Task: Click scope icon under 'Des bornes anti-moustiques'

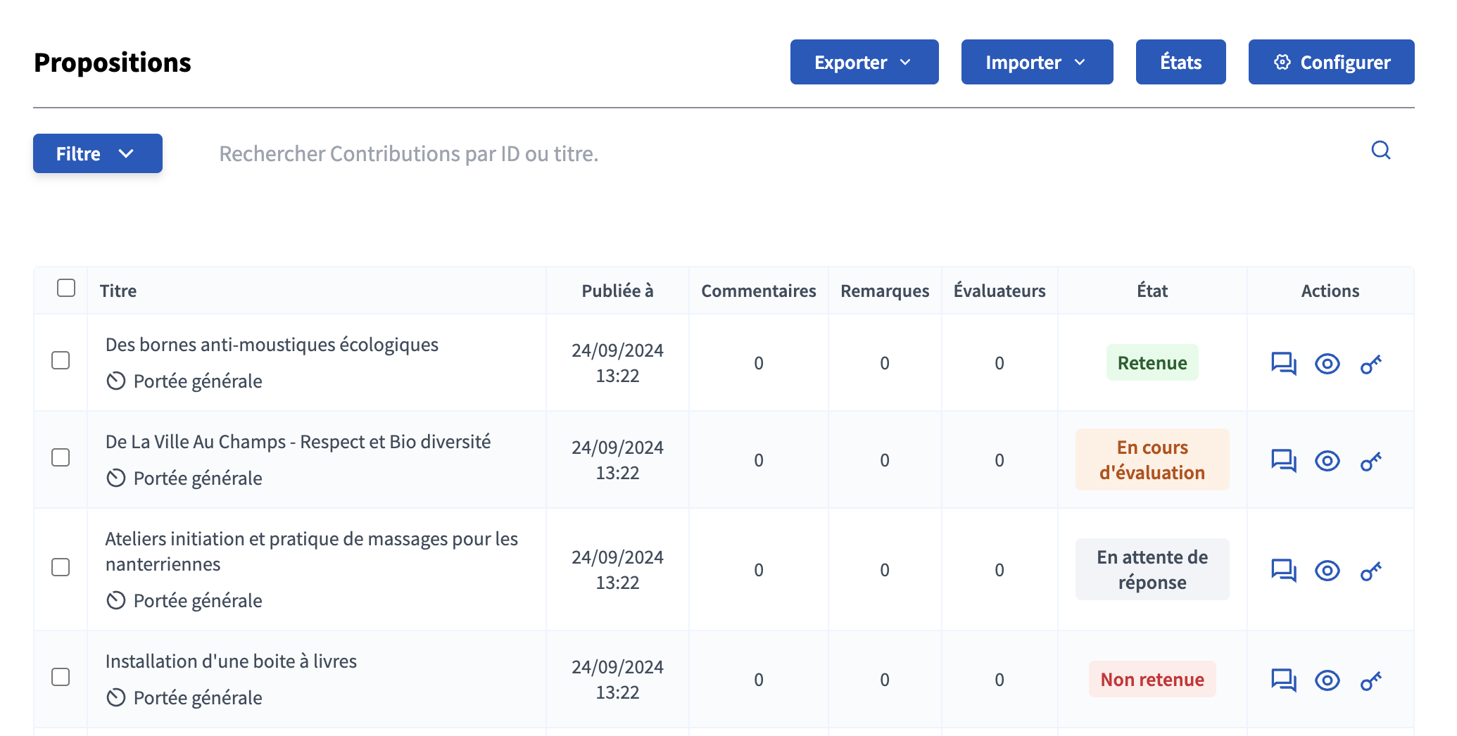Action: click(116, 381)
